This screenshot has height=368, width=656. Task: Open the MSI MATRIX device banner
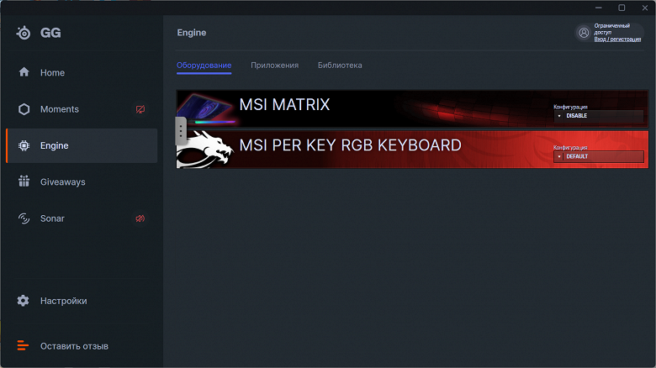pos(412,108)
